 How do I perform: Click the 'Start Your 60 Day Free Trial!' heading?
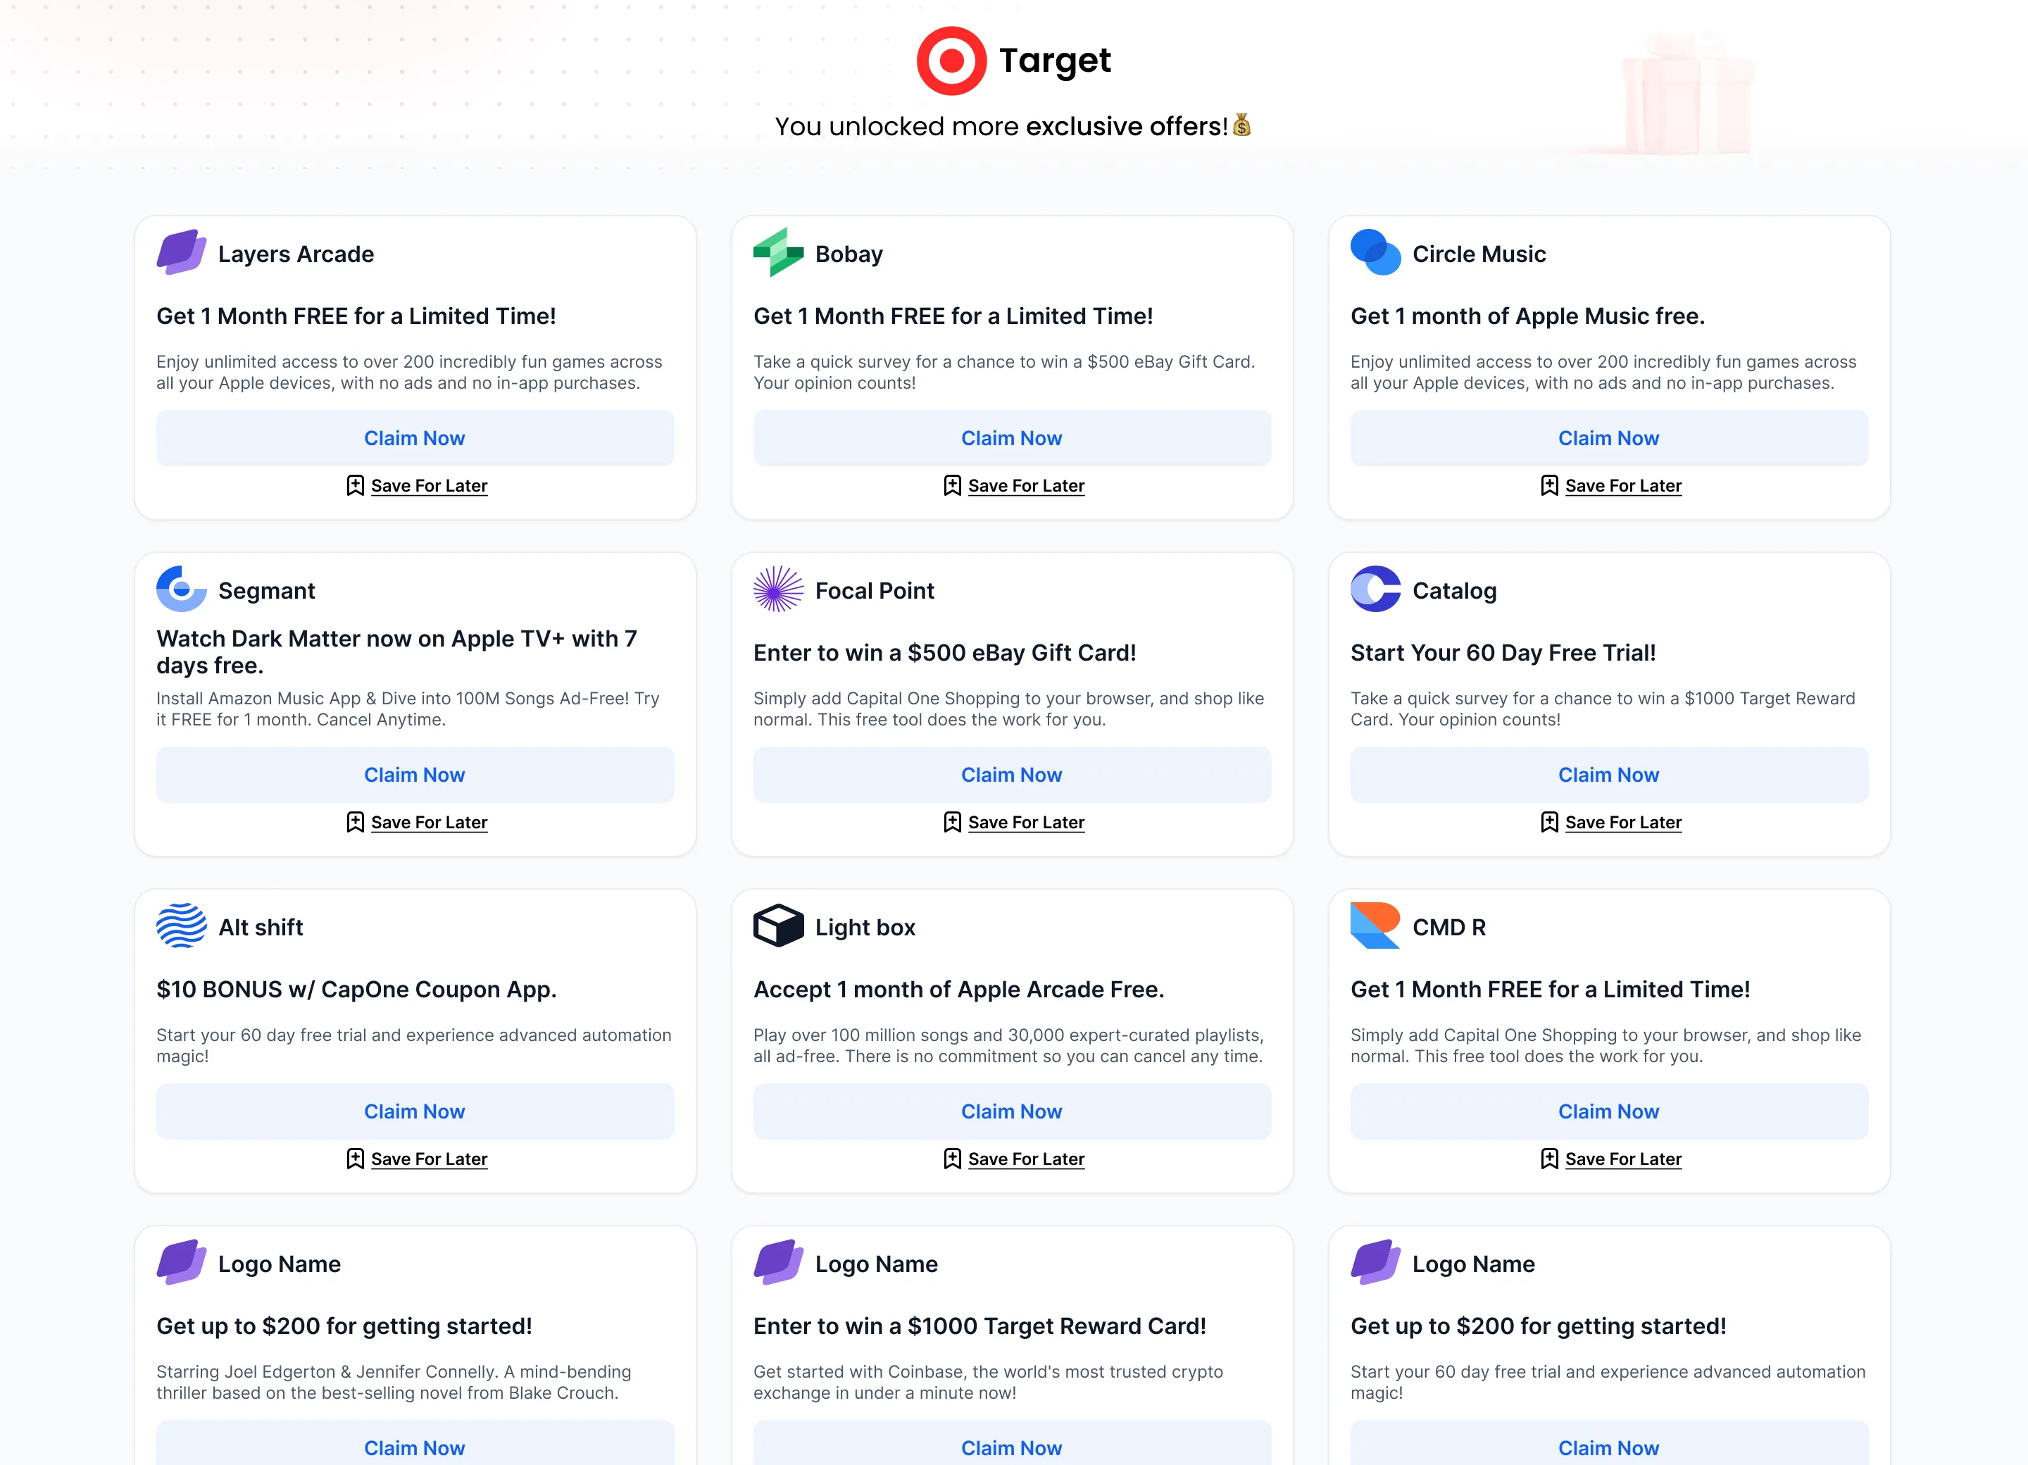pyautogui.click(x=1503, y=653)
